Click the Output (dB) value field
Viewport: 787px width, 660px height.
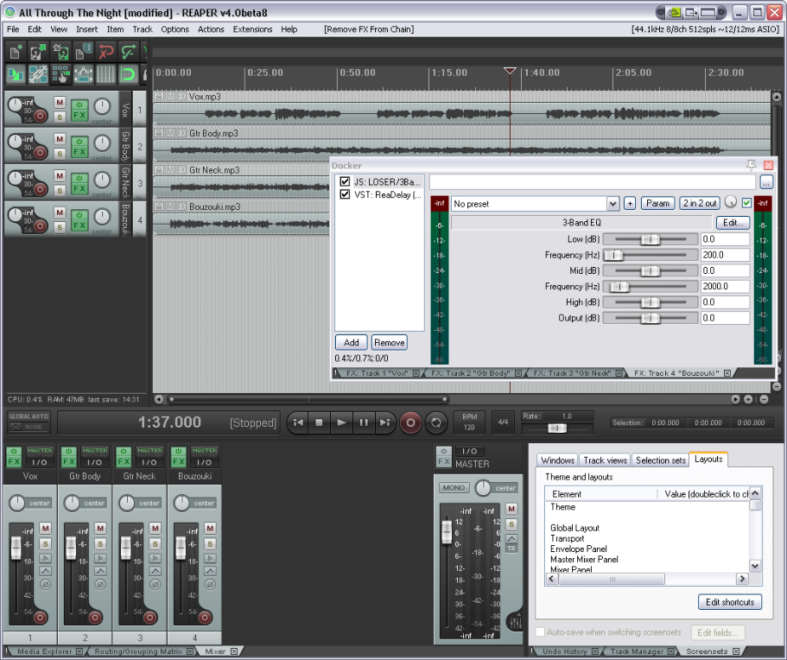[x=725, y=318]
